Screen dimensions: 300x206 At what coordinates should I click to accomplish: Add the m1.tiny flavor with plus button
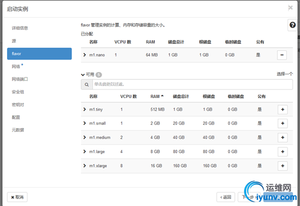283,110
